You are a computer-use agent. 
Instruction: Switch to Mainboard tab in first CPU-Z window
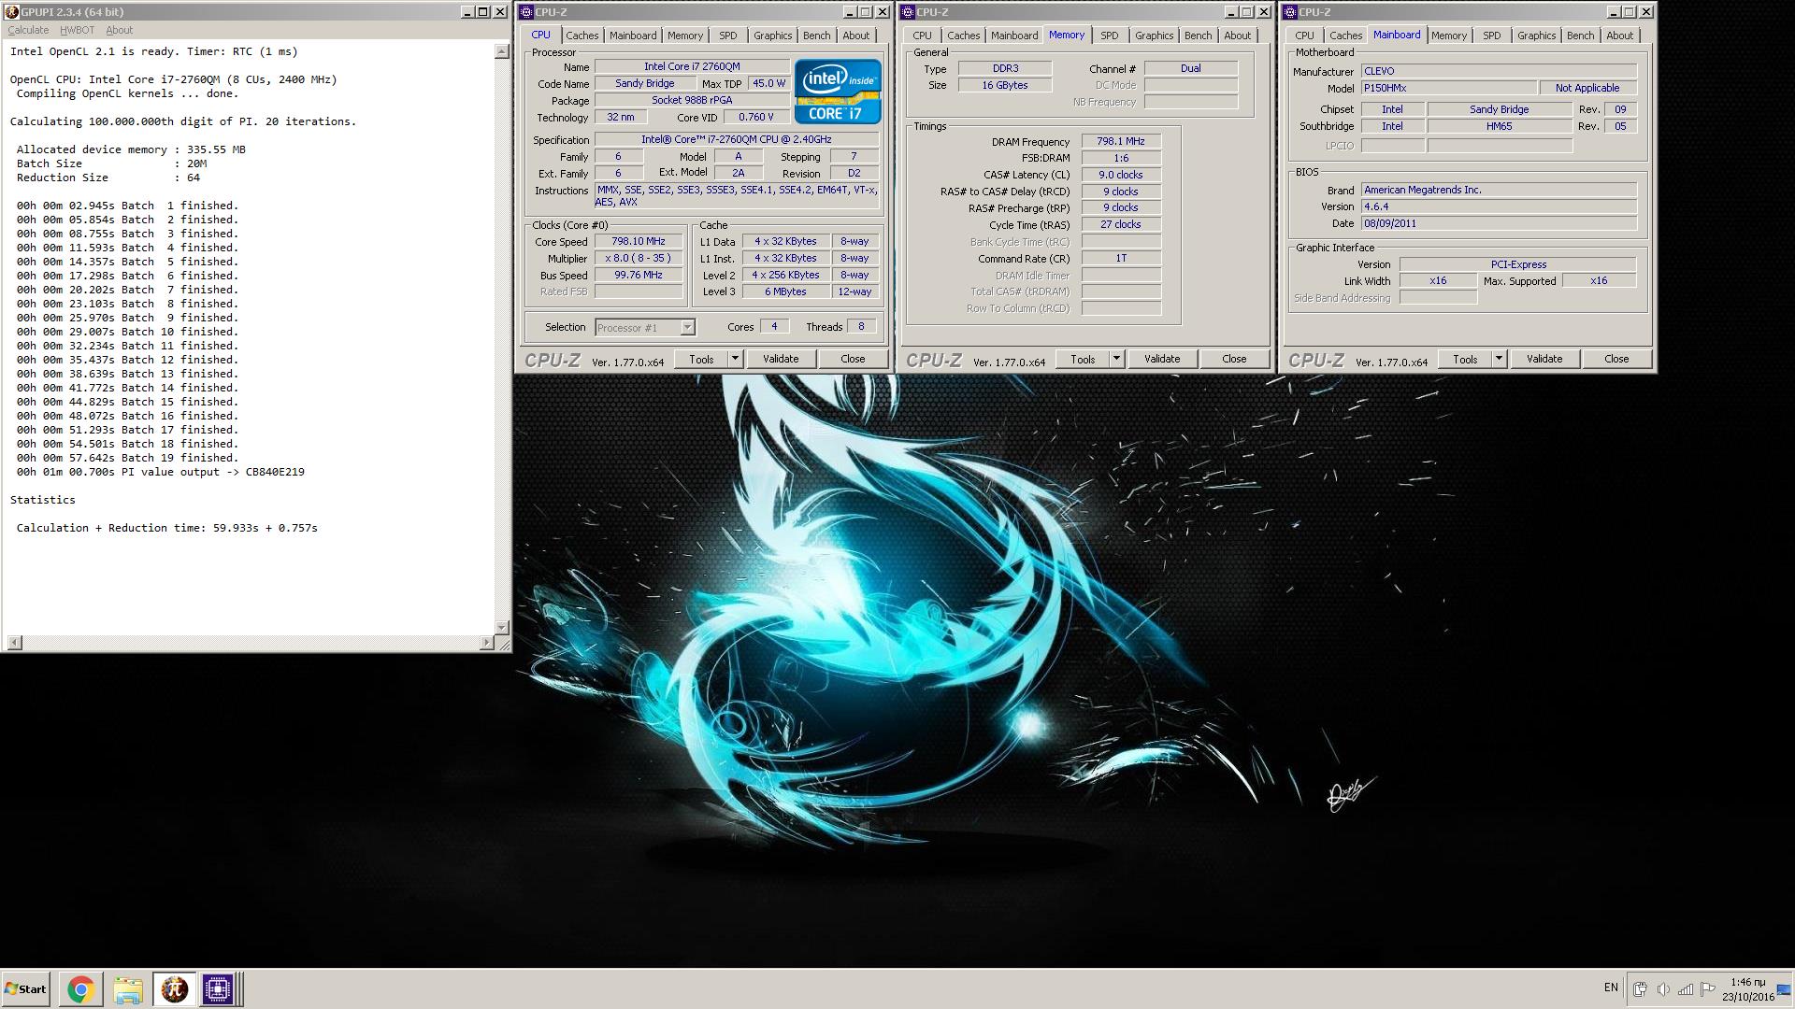pos(633,36)
